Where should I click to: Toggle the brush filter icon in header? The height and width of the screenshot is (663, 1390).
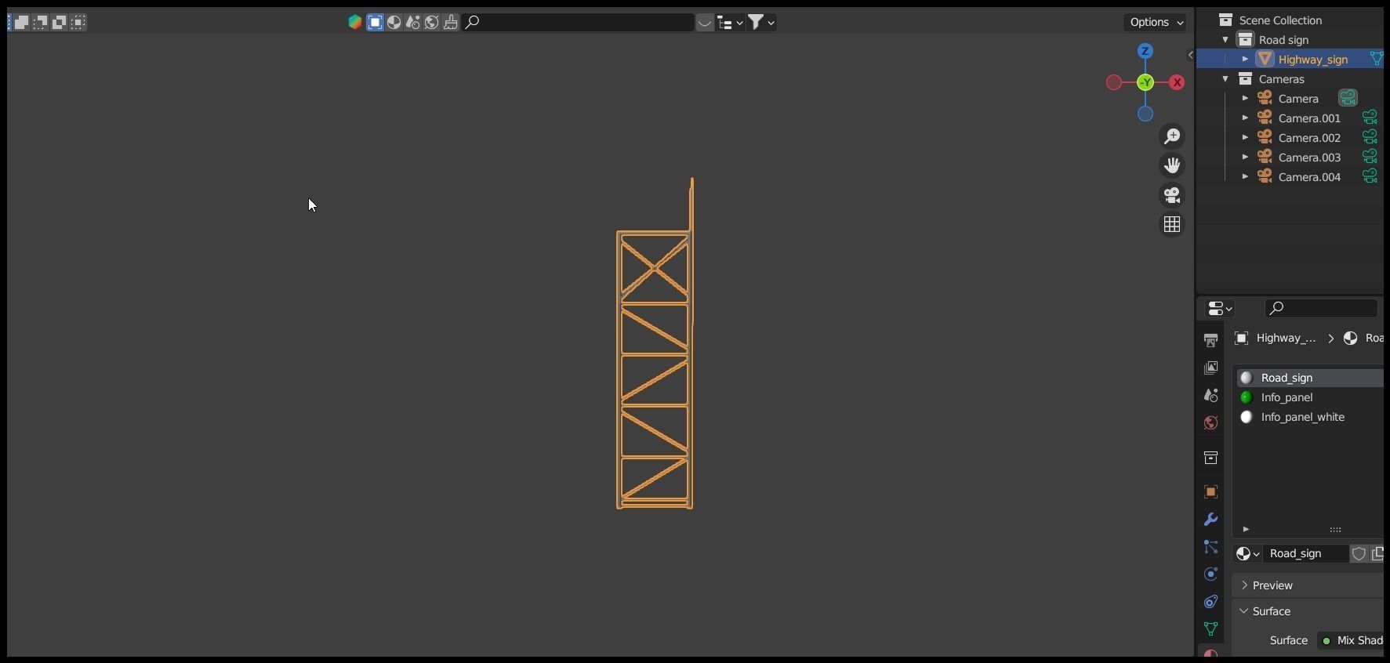(451, 22)
